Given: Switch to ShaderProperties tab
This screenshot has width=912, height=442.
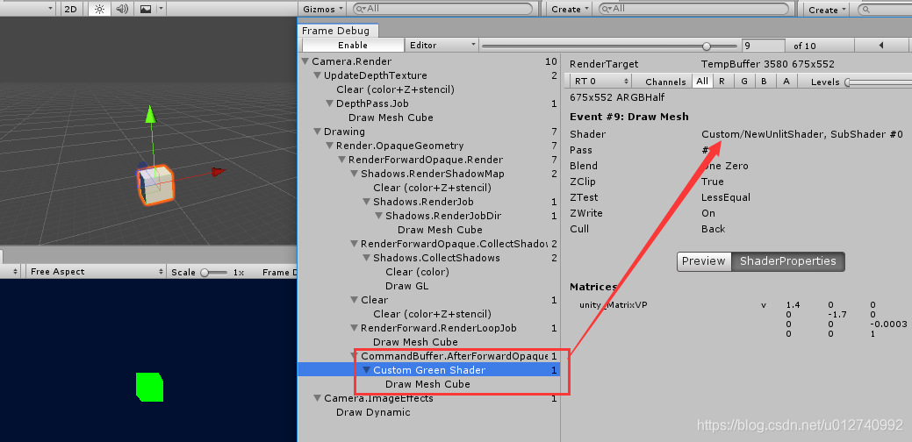Looking at the screenshot, I should 787,261.
